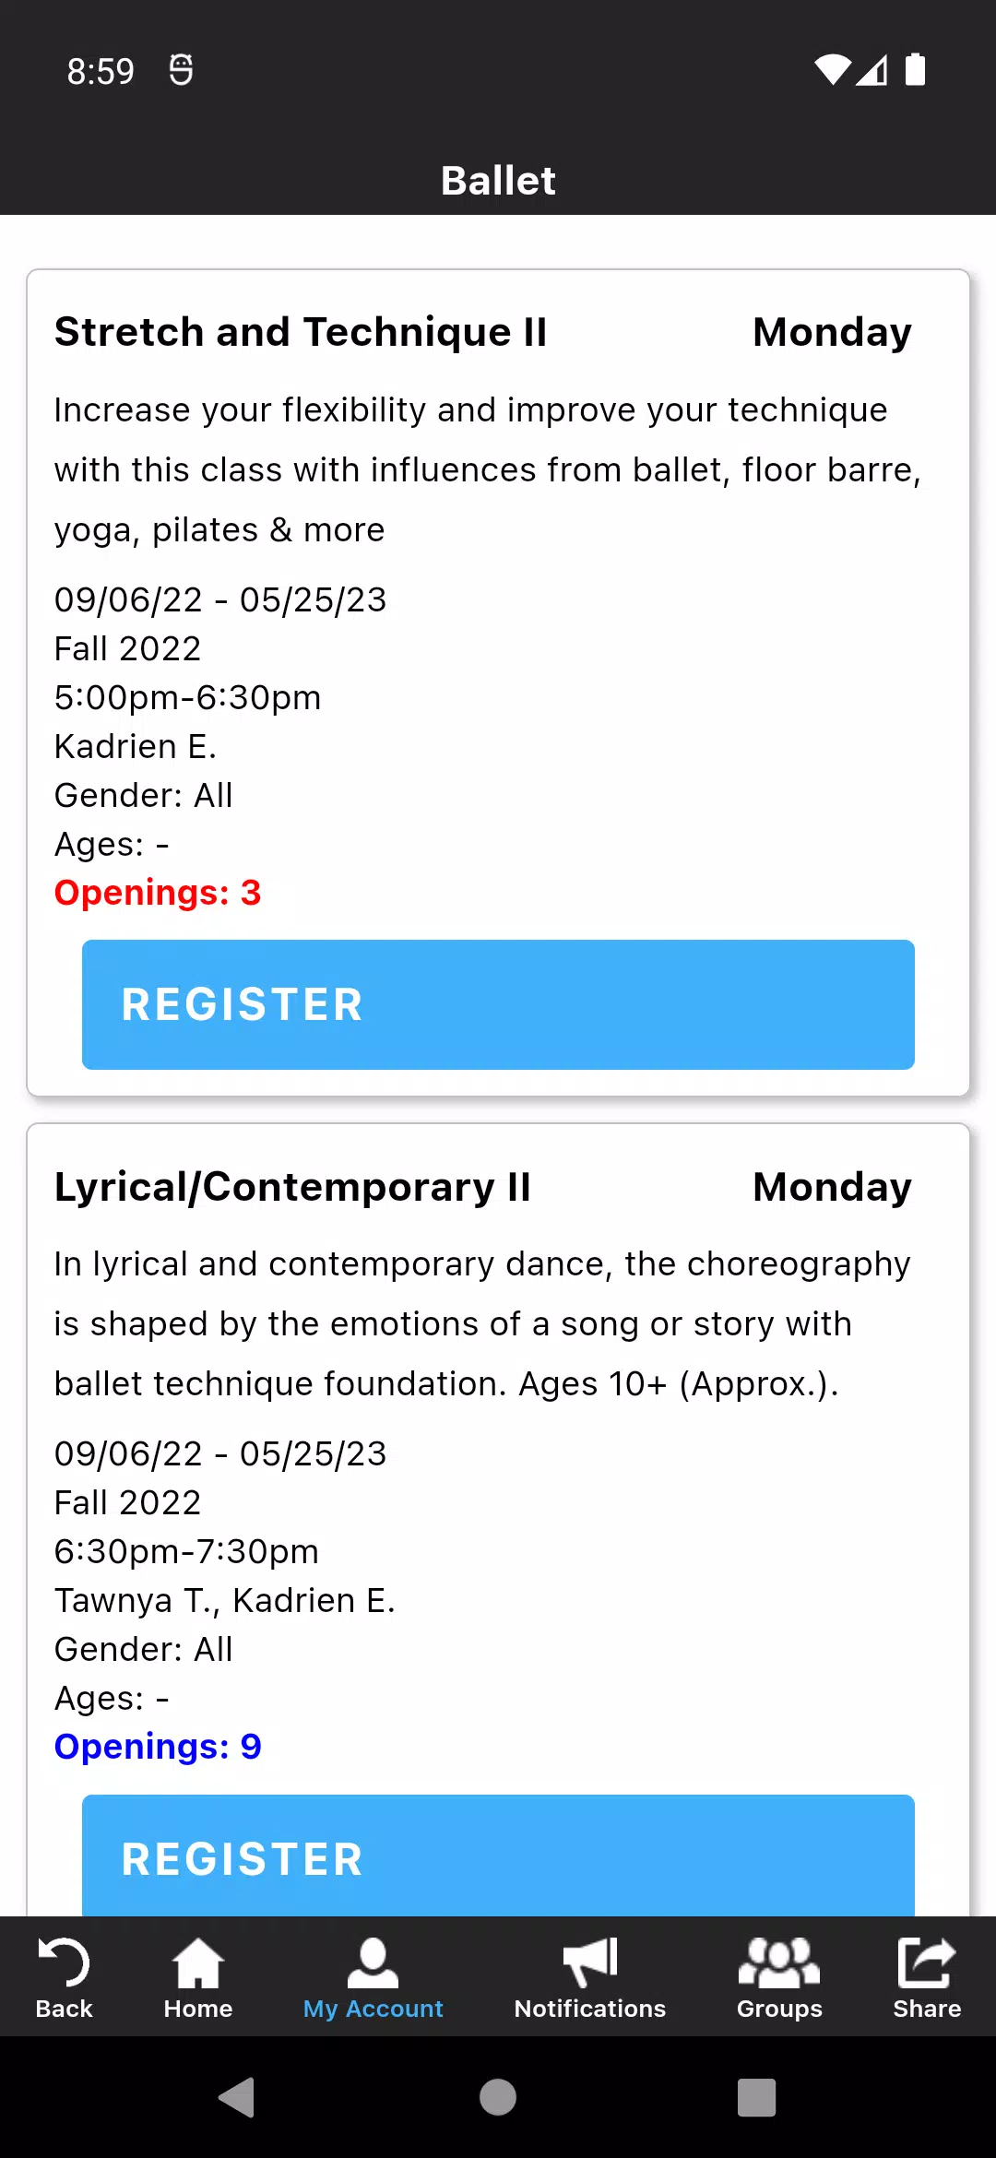Tap the Wi-Fi status icon
This screenshot has height=2158, width=996.
pyautogui.click(x=833, y=70)
